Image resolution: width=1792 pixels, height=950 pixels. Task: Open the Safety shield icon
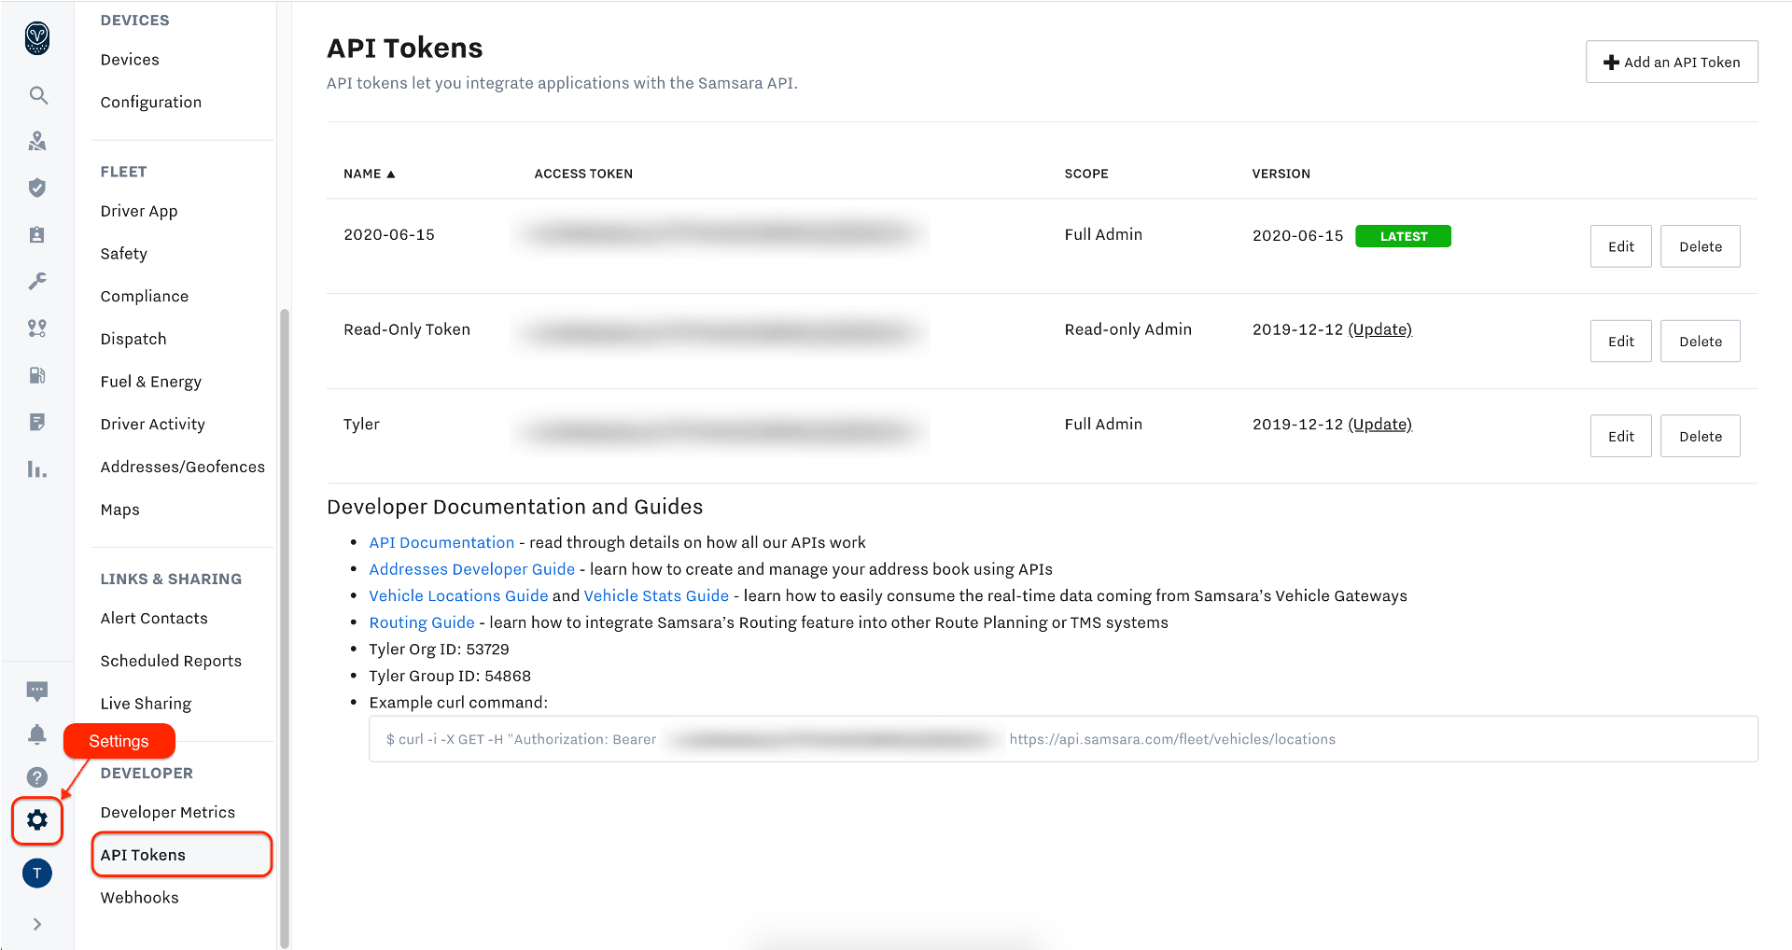(37, 188)
